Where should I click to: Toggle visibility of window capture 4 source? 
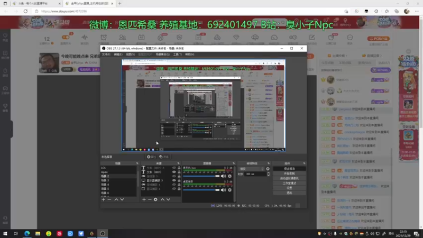[x=174, y=189]
